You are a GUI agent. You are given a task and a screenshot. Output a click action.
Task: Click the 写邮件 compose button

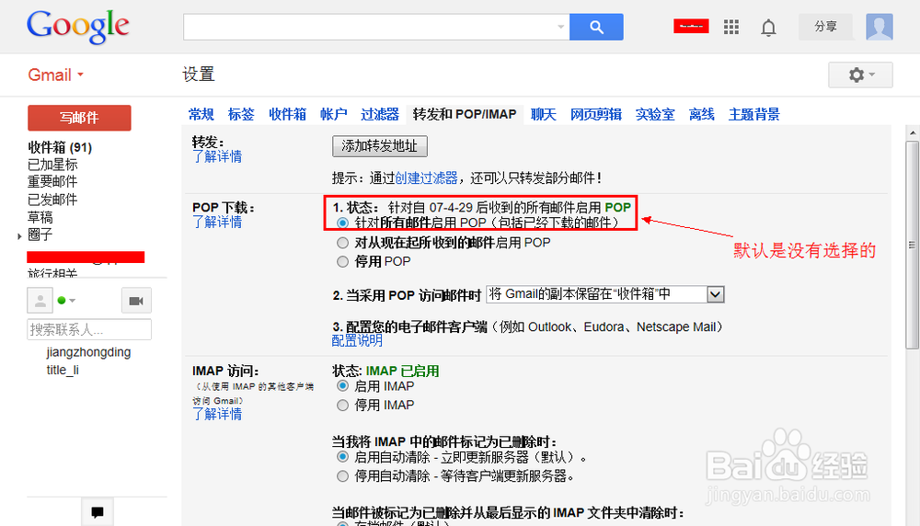pyautogui.click(x=79, y=118)
